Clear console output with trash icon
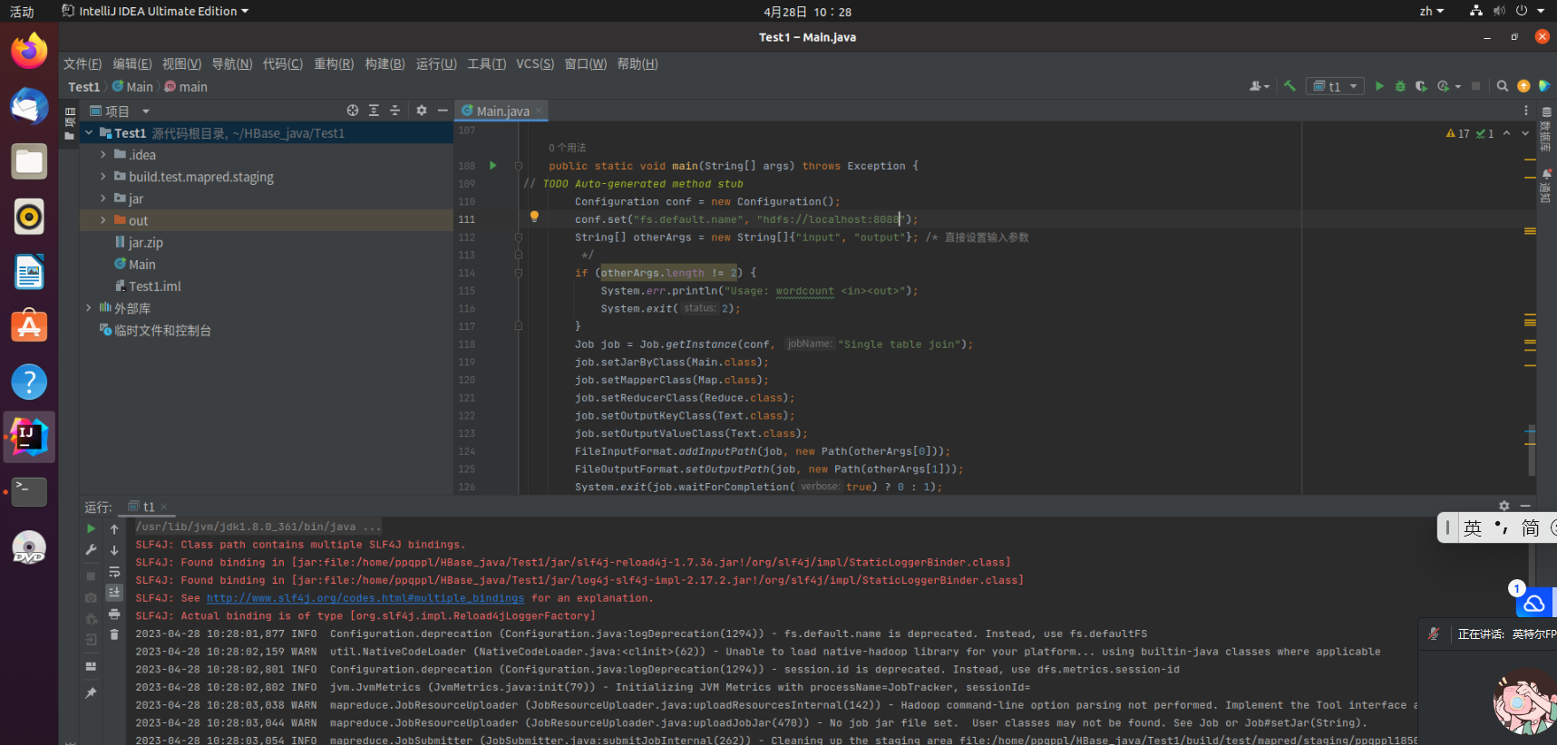The height and width of the screenshot is (745, 1557). coord(114,635)
